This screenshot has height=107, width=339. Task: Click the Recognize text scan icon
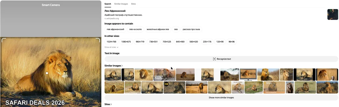(214, 59)
